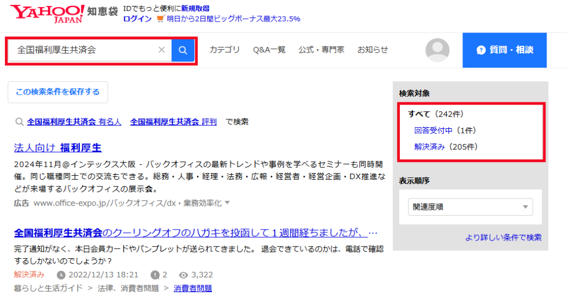Click the ログイン link
Viewport: 567px width, 303px height.
(137, 19)
